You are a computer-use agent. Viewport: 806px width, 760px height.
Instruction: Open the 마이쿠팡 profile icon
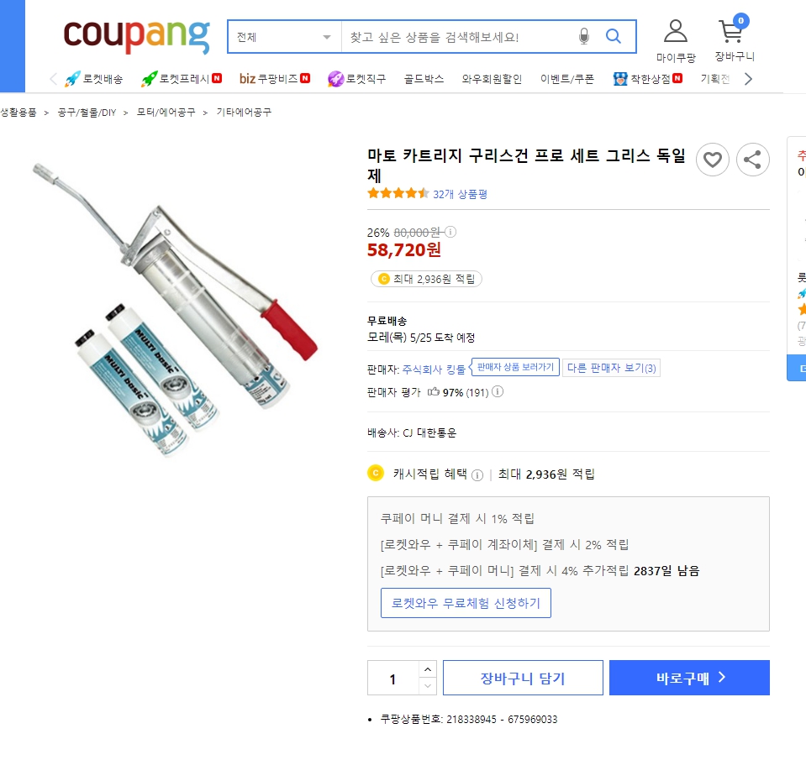[x=675, y=32]
